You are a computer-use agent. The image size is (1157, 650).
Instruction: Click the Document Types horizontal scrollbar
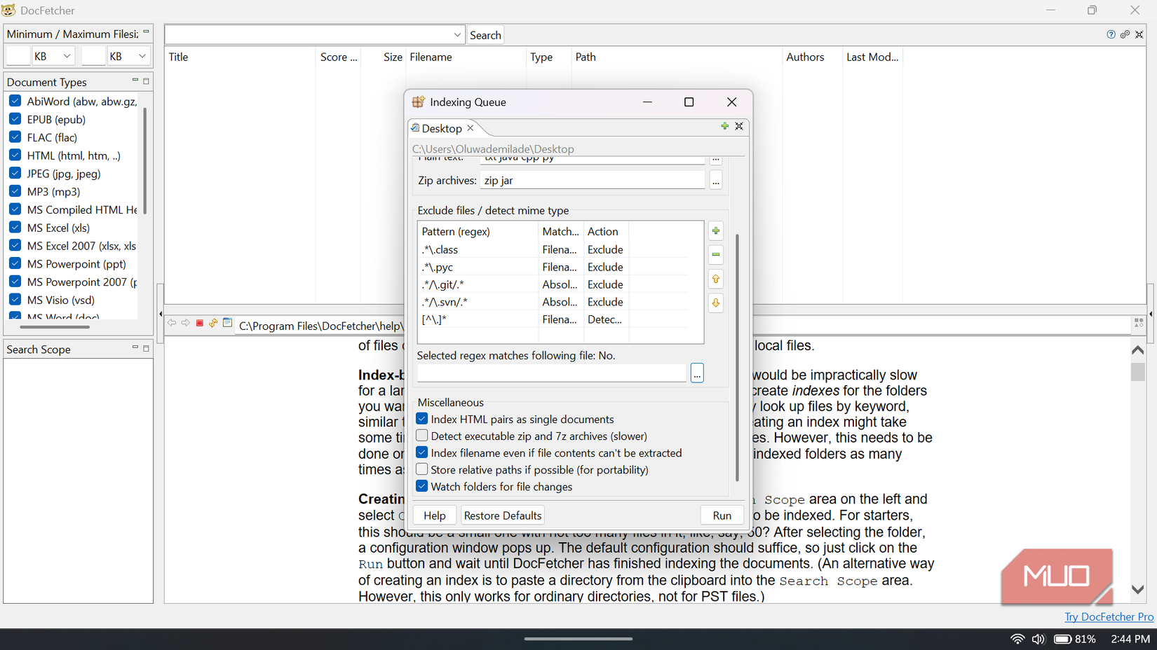55,326
